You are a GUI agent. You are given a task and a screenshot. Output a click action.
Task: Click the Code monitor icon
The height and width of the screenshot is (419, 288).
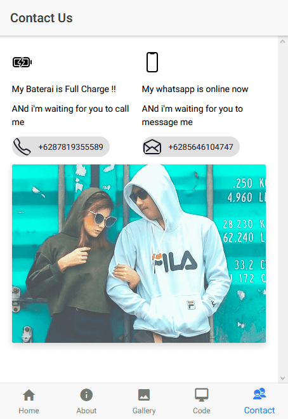click(202, 395)
